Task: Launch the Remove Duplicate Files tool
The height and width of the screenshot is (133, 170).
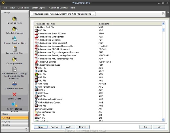Action: 14,39
